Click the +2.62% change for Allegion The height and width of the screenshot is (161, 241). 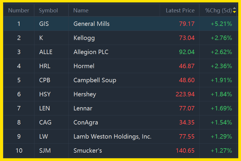point(221,52)
